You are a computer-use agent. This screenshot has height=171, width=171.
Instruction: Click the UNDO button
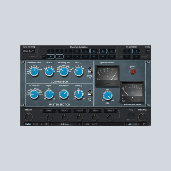(x=28, y=124)
